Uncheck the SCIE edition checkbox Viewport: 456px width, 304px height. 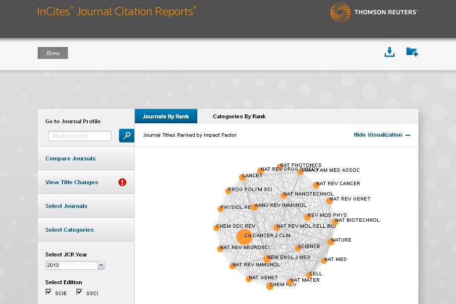(49, 292)
